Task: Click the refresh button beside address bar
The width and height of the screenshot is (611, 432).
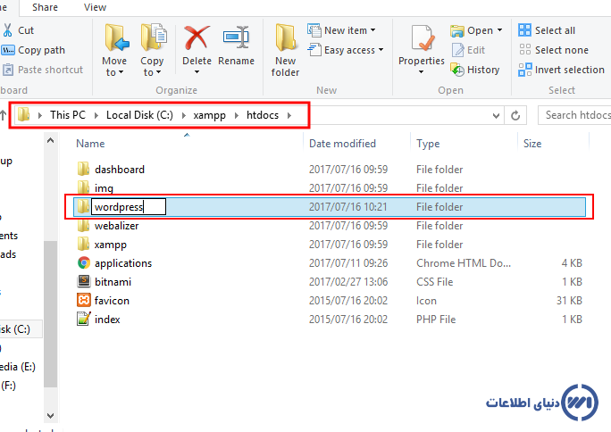Action: [515, 115]
